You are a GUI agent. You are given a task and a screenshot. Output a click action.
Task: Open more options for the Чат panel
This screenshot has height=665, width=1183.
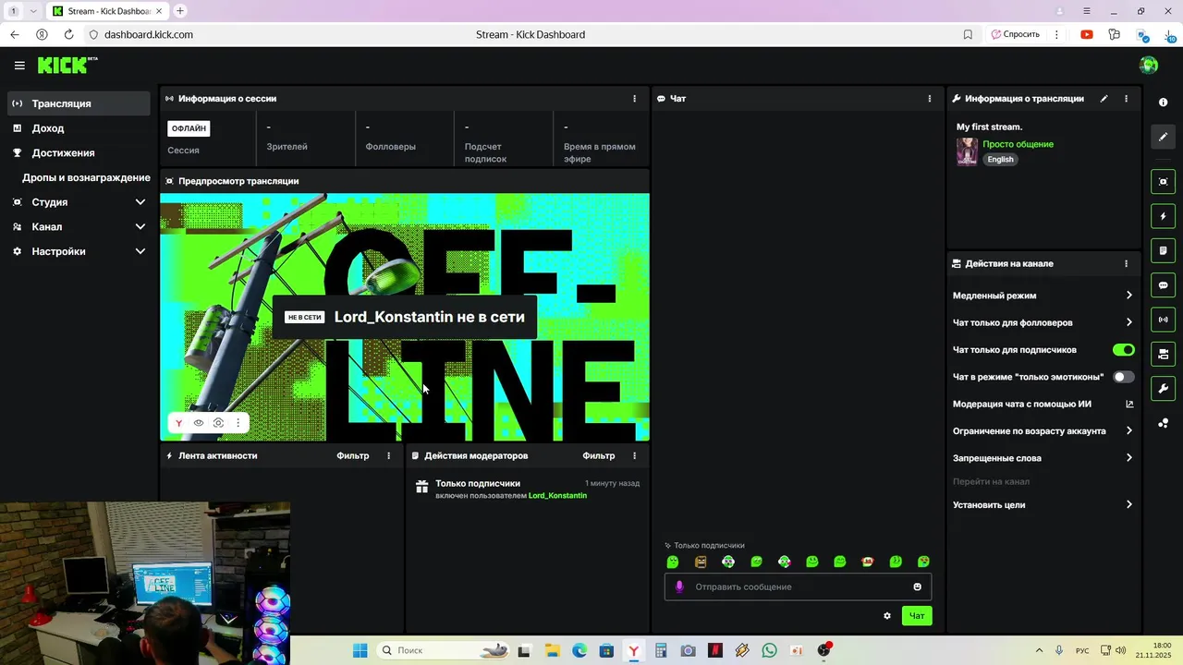click(x=930, y=99)
